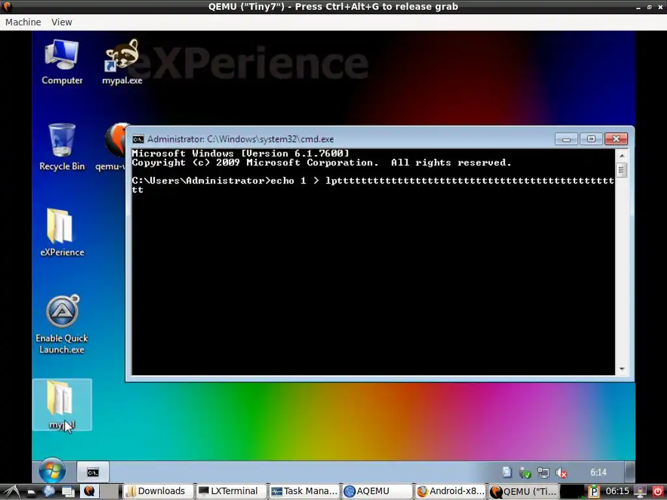This screenshot has height=500, width=667.
Task: Switch to the LXTerminal window
Action: 231,491
